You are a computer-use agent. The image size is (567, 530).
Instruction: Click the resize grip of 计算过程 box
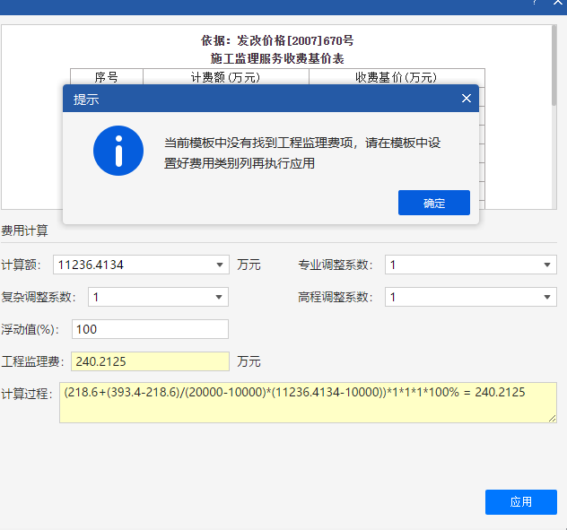[x=552, y=419]
